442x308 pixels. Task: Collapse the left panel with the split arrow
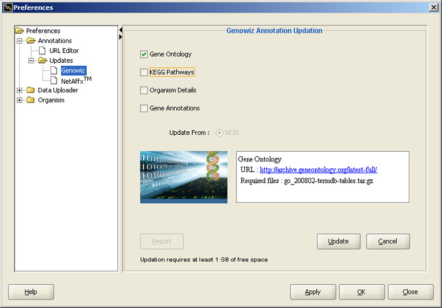[121, 29]
